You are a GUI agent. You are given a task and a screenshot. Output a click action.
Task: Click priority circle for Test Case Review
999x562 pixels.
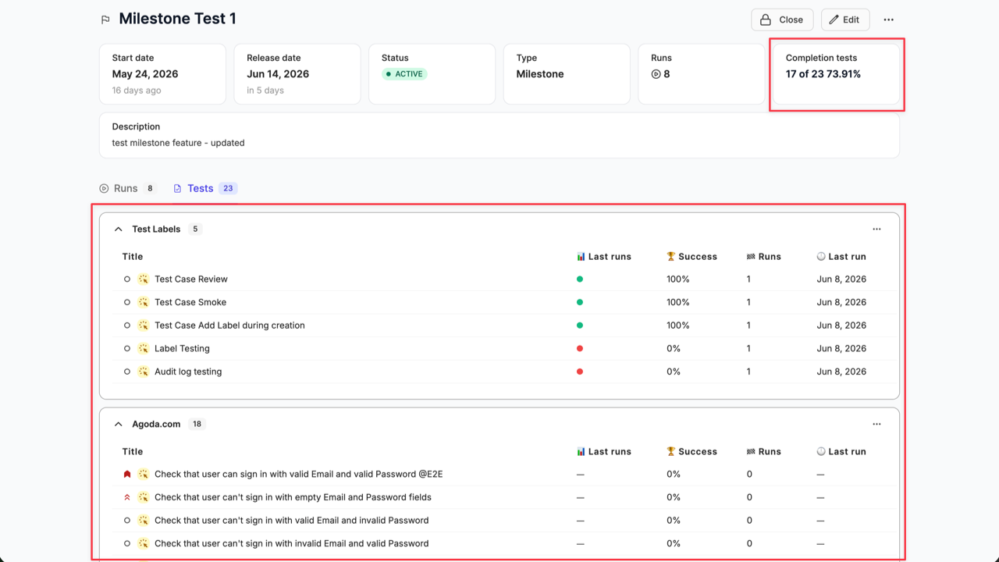127,279
